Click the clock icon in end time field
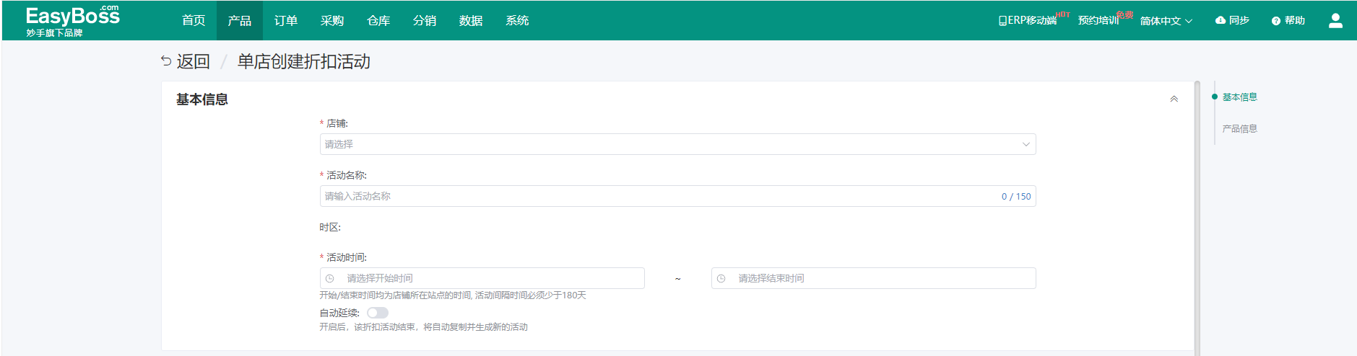1357x356 pixels. click(x=721, y=279)
